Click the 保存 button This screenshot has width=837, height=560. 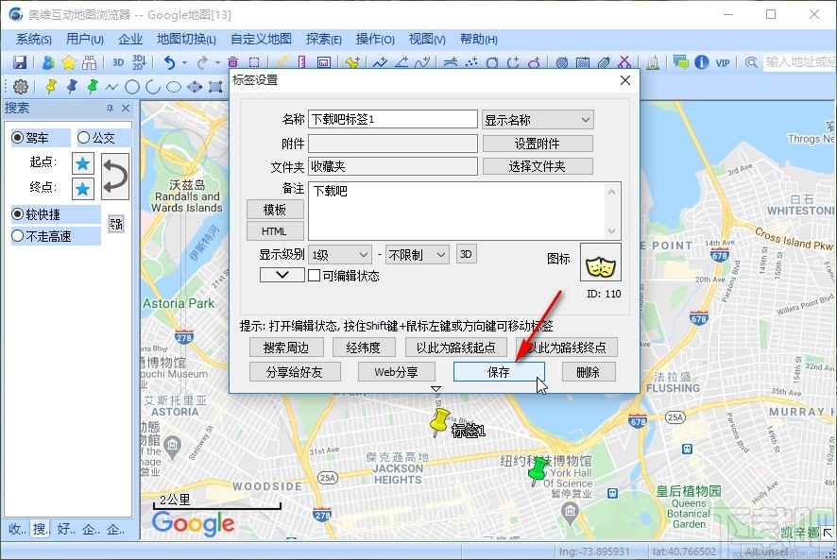499,371
